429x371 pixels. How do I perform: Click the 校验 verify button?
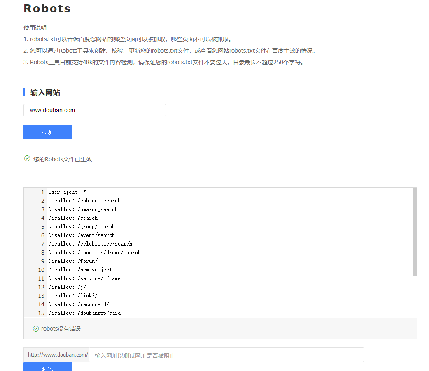coord(47,368)
